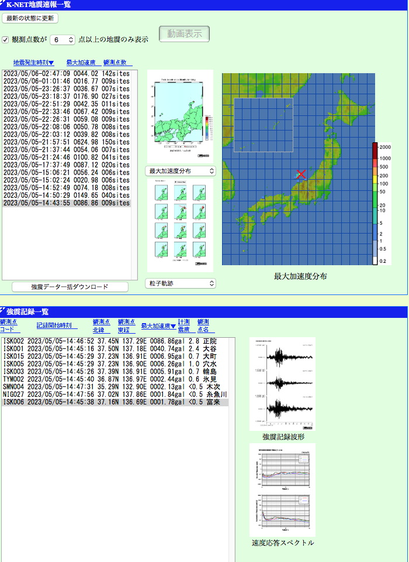
Task: Open the peak acceleration distribution map thumbnail
Action: [180, 116]
